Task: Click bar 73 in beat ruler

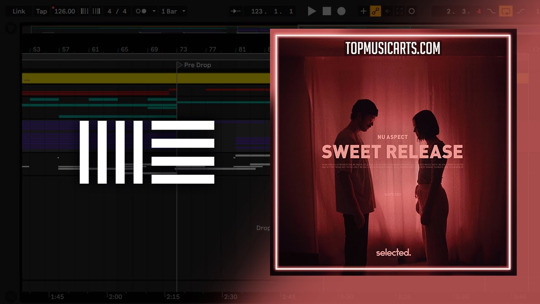Action: click(183, 49)
